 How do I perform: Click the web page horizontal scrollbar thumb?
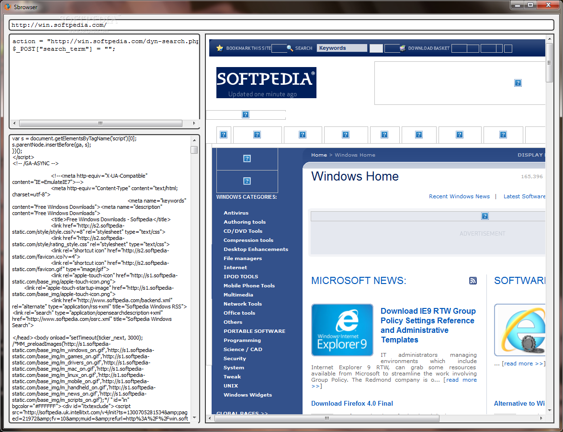[x=327, y=418]
